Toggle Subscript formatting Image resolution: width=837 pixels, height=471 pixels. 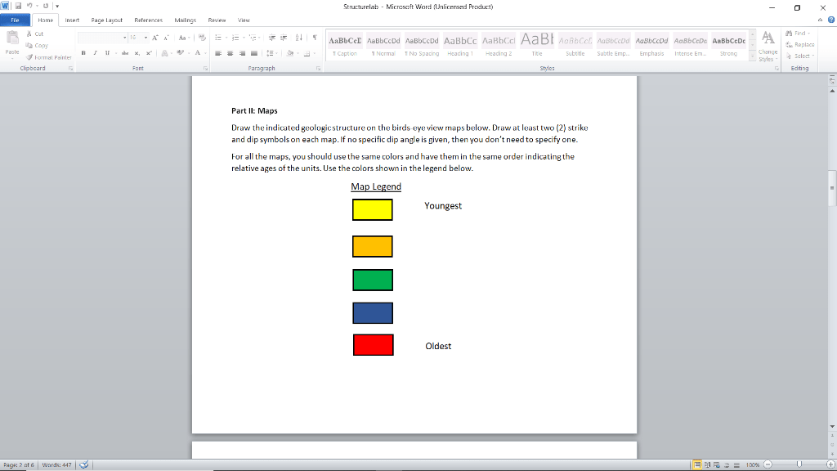tap(137, 53)
